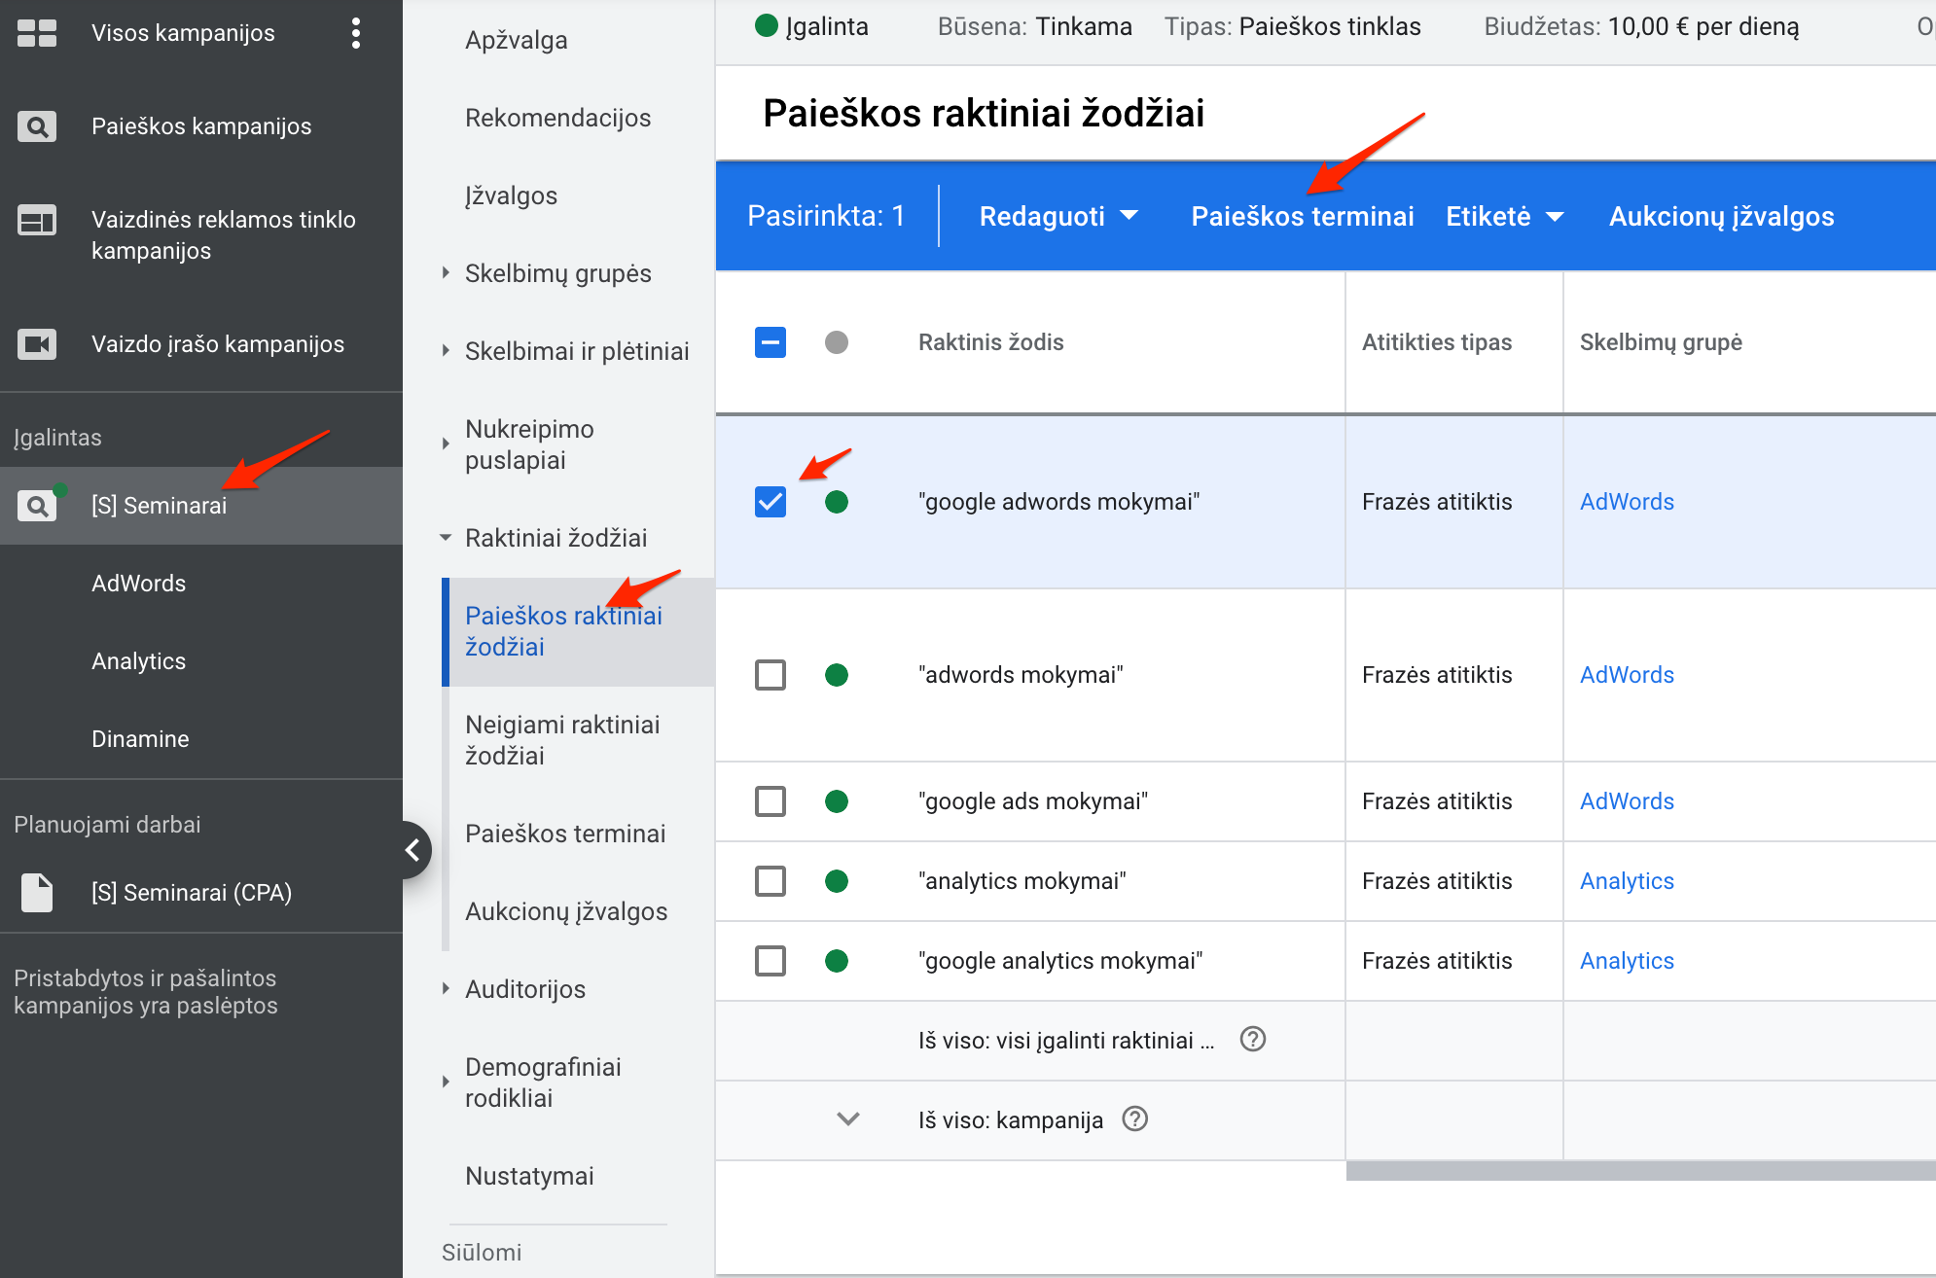Open the Redaguoti dropdown

1058,216
